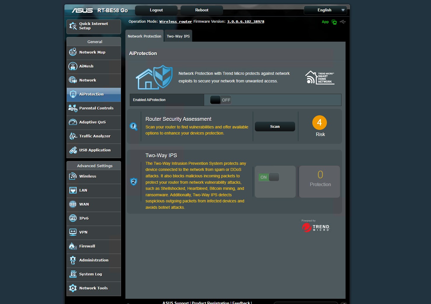Click the Firewall flame icon

73,246
